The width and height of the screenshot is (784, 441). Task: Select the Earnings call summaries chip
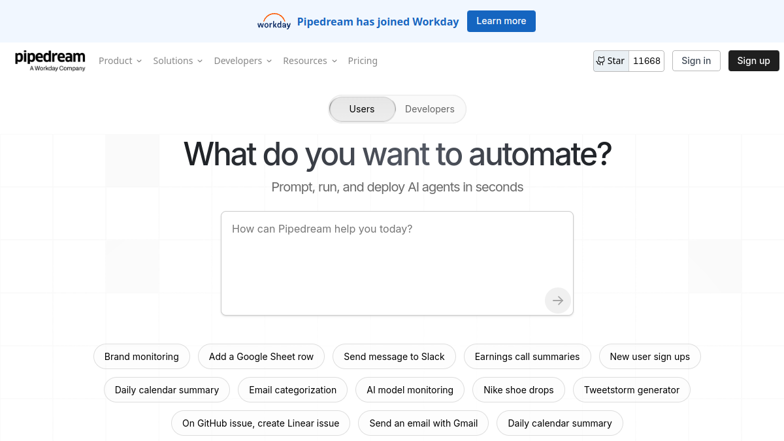coord(527,357)
